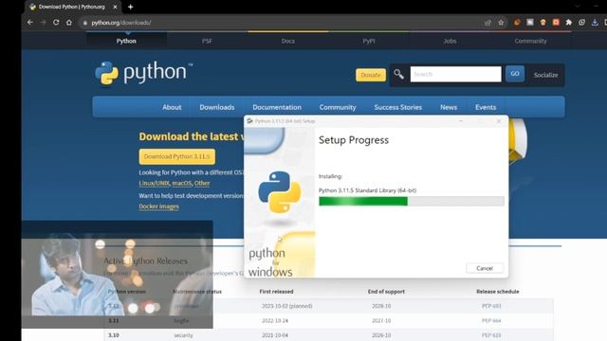Click the URL in the address bar

tap(121, 23)
